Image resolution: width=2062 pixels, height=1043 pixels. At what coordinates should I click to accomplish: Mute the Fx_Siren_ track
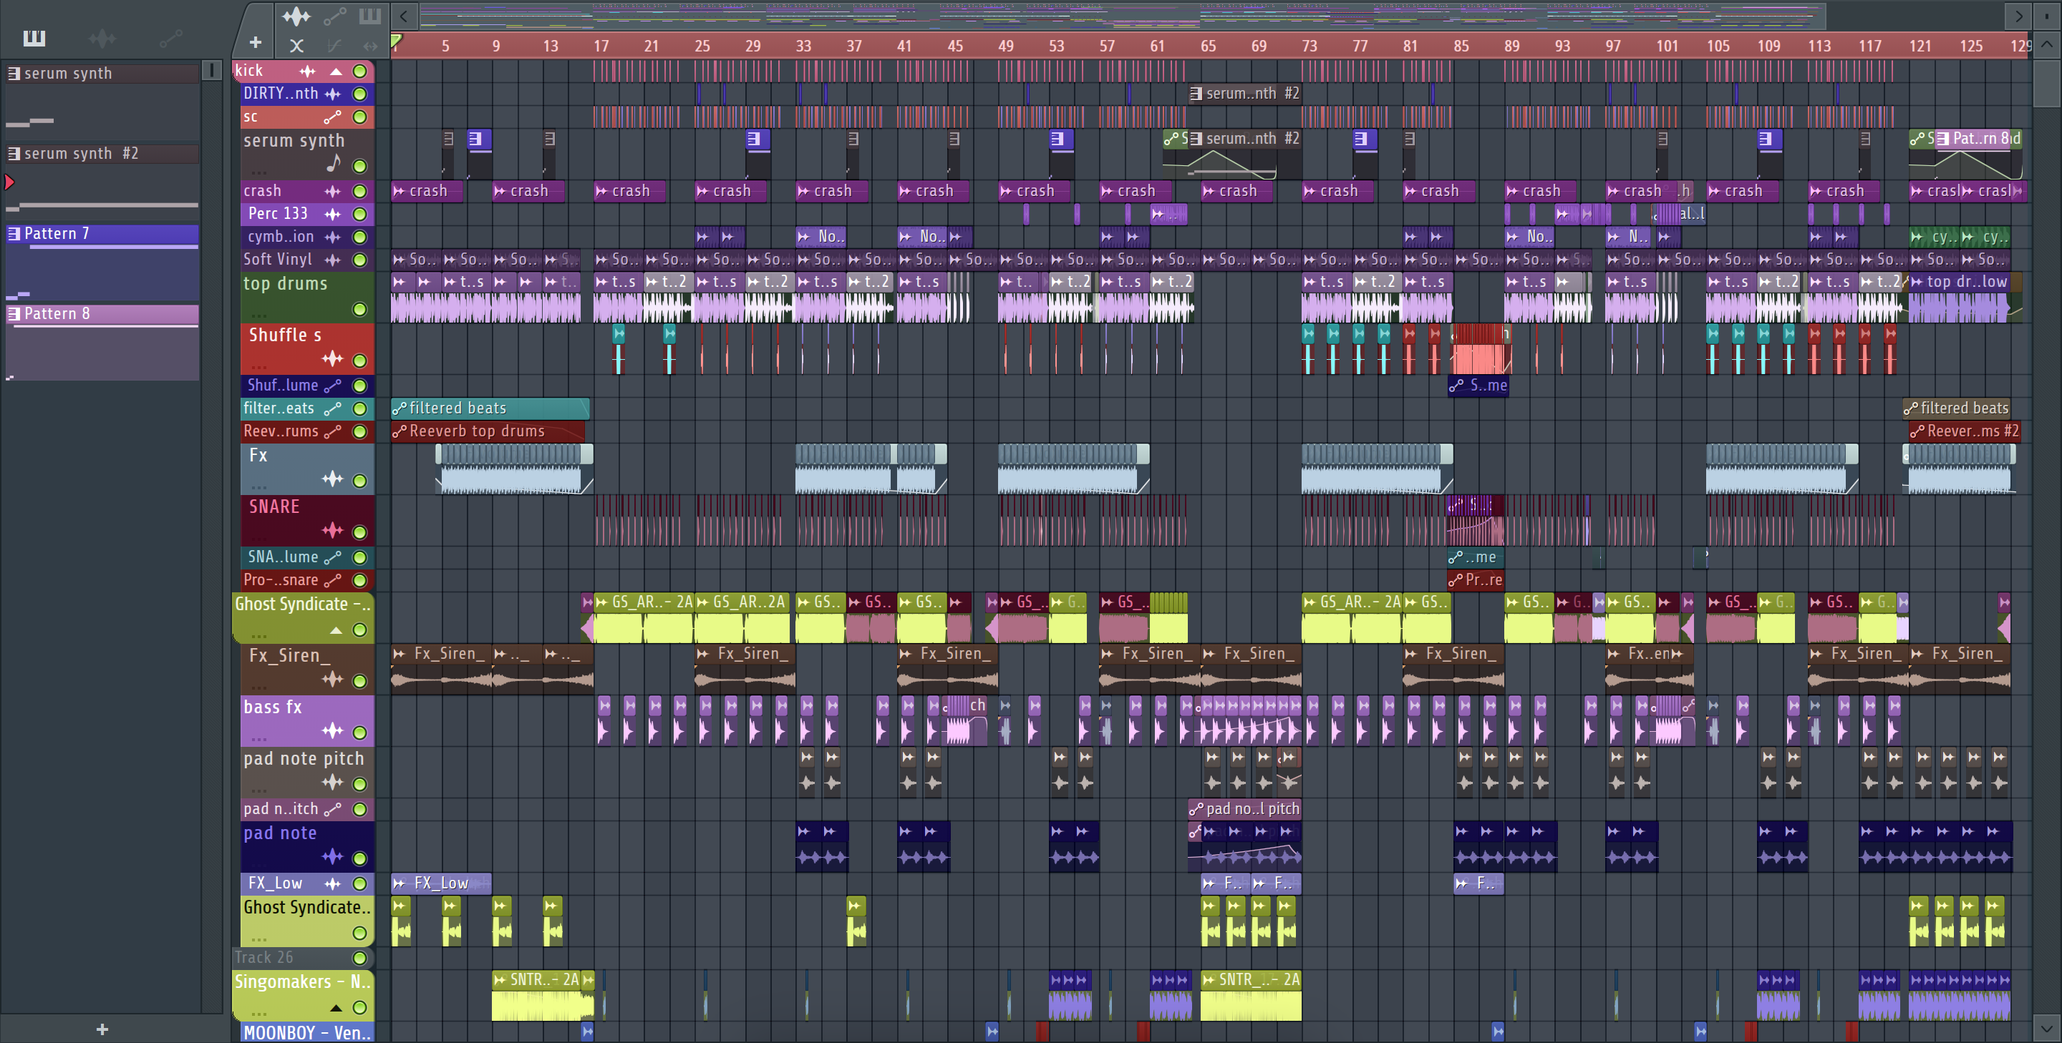359,681
